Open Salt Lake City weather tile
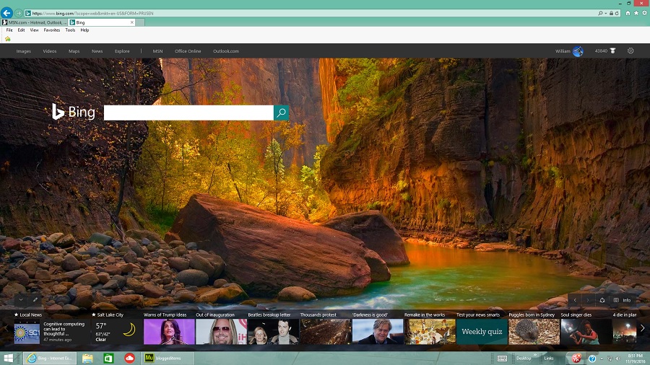The image size is (650, 365). pyautogui.click(x=116, y=332)
